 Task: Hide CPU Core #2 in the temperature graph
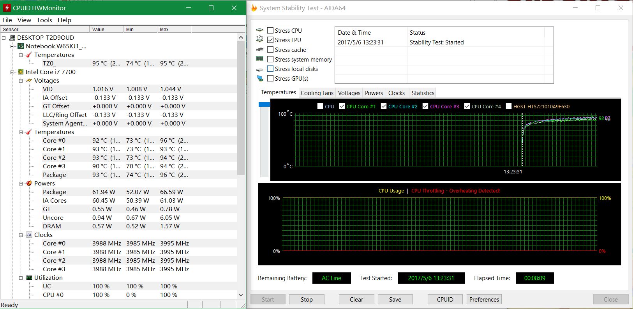(384, 106)
